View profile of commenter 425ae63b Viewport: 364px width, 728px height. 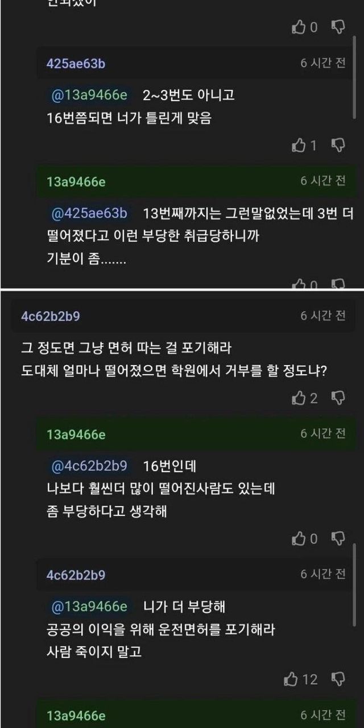point(76,64)
